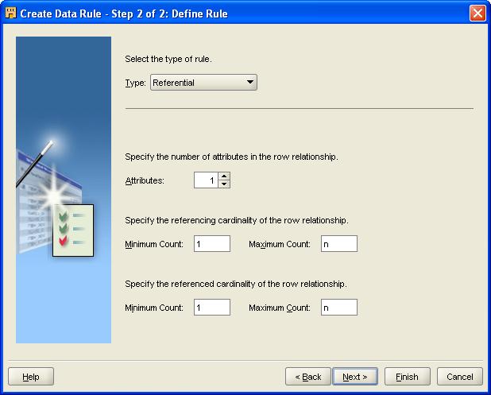The height and width of the screenshot is (395, 491).
Task: Click the application icon in the title bar
Action: click(x=11, y=12)
